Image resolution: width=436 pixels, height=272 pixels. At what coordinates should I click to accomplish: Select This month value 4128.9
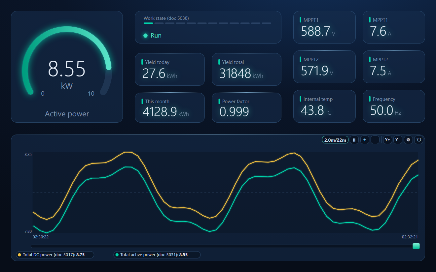click(160, 112)
